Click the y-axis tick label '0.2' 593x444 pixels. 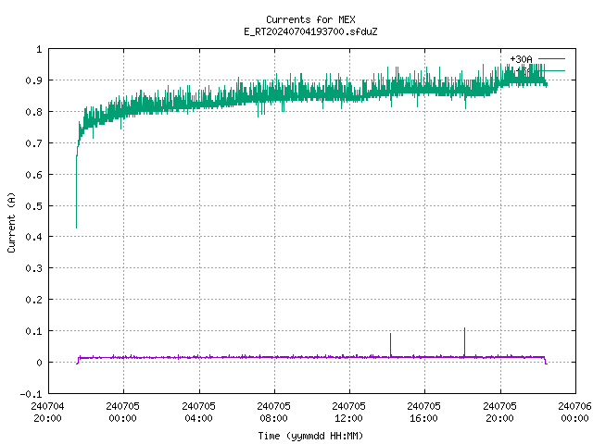(x=33, y=300)
